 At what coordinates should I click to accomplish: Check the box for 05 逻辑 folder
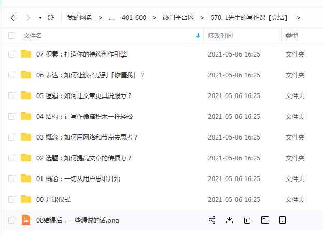(x=11, y=95)
